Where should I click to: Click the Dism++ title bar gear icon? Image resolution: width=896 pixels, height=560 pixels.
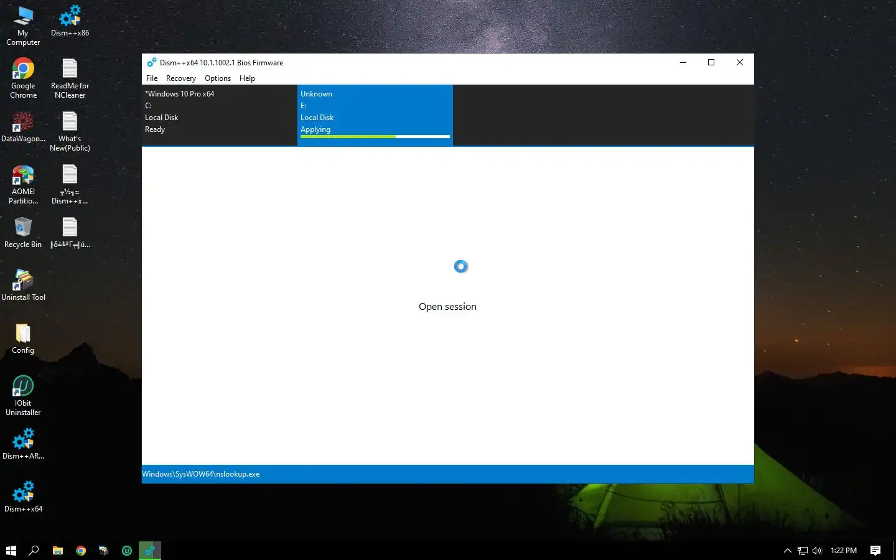[x=151, y=62]
